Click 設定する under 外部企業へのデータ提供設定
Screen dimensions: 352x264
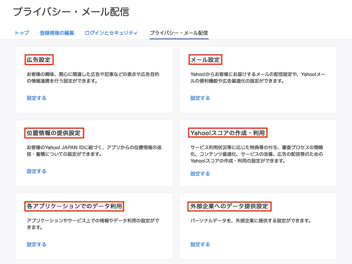(x=200, y=244)
